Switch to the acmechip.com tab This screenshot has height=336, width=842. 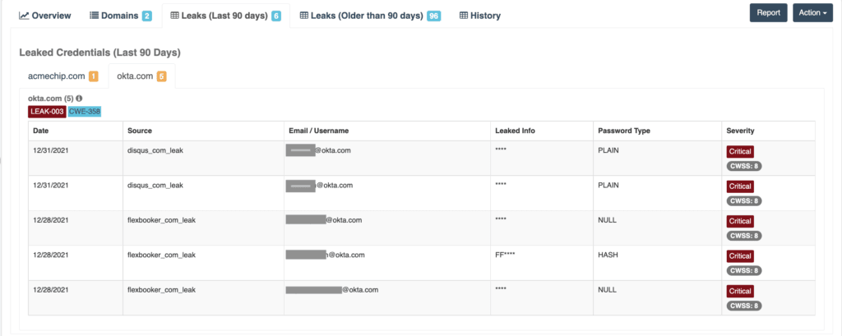coord(58,76)
